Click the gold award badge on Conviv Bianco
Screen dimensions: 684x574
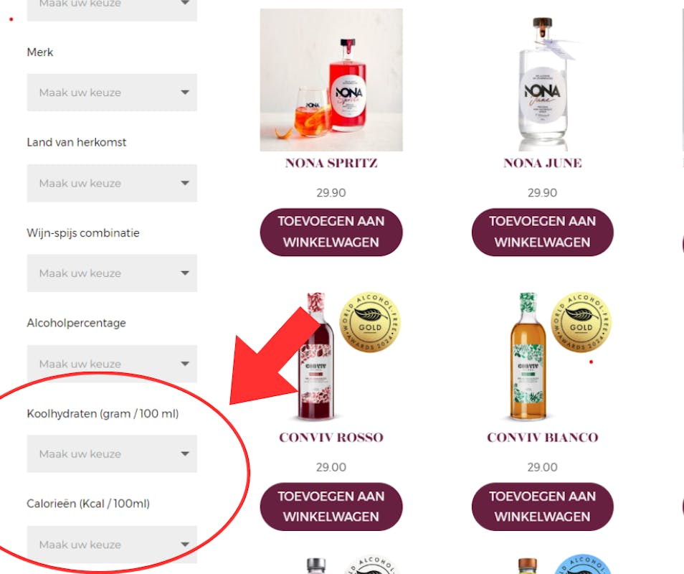point(581,322)
